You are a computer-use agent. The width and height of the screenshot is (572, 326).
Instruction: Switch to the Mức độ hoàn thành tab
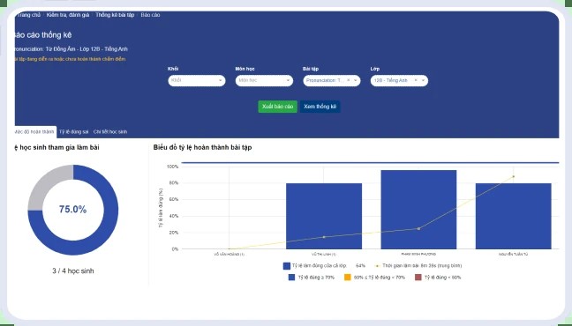click(34, 132)
